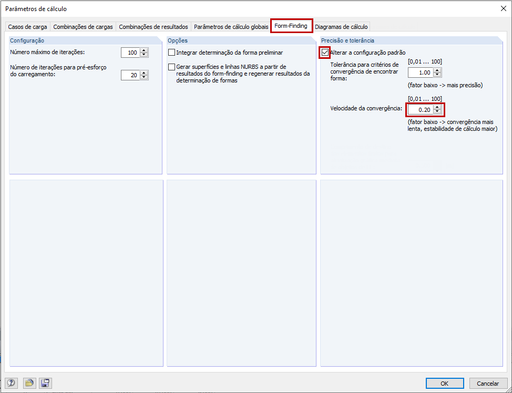Decrease the Número máximo de iterações value

pyautogui.click(x=144, y=55)
